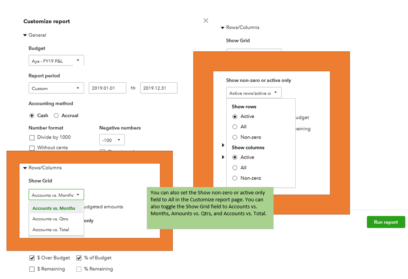Open the Budget dropdown Aya - FY19 P&L
Viewport: 408px width, 279px height.
(56, 61)
